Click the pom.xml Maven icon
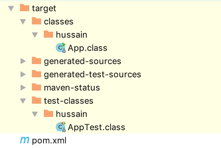 pos(24,140)
